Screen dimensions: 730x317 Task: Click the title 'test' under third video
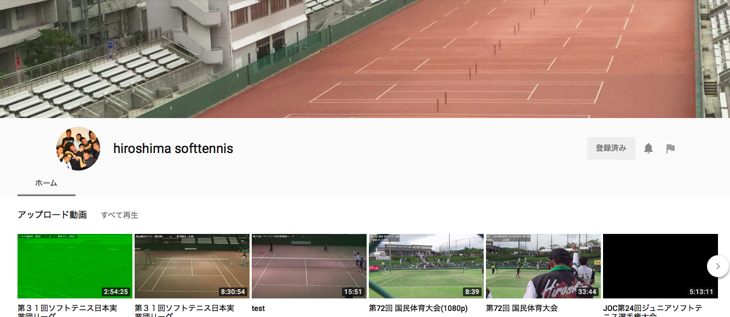(x=258, y=308)
